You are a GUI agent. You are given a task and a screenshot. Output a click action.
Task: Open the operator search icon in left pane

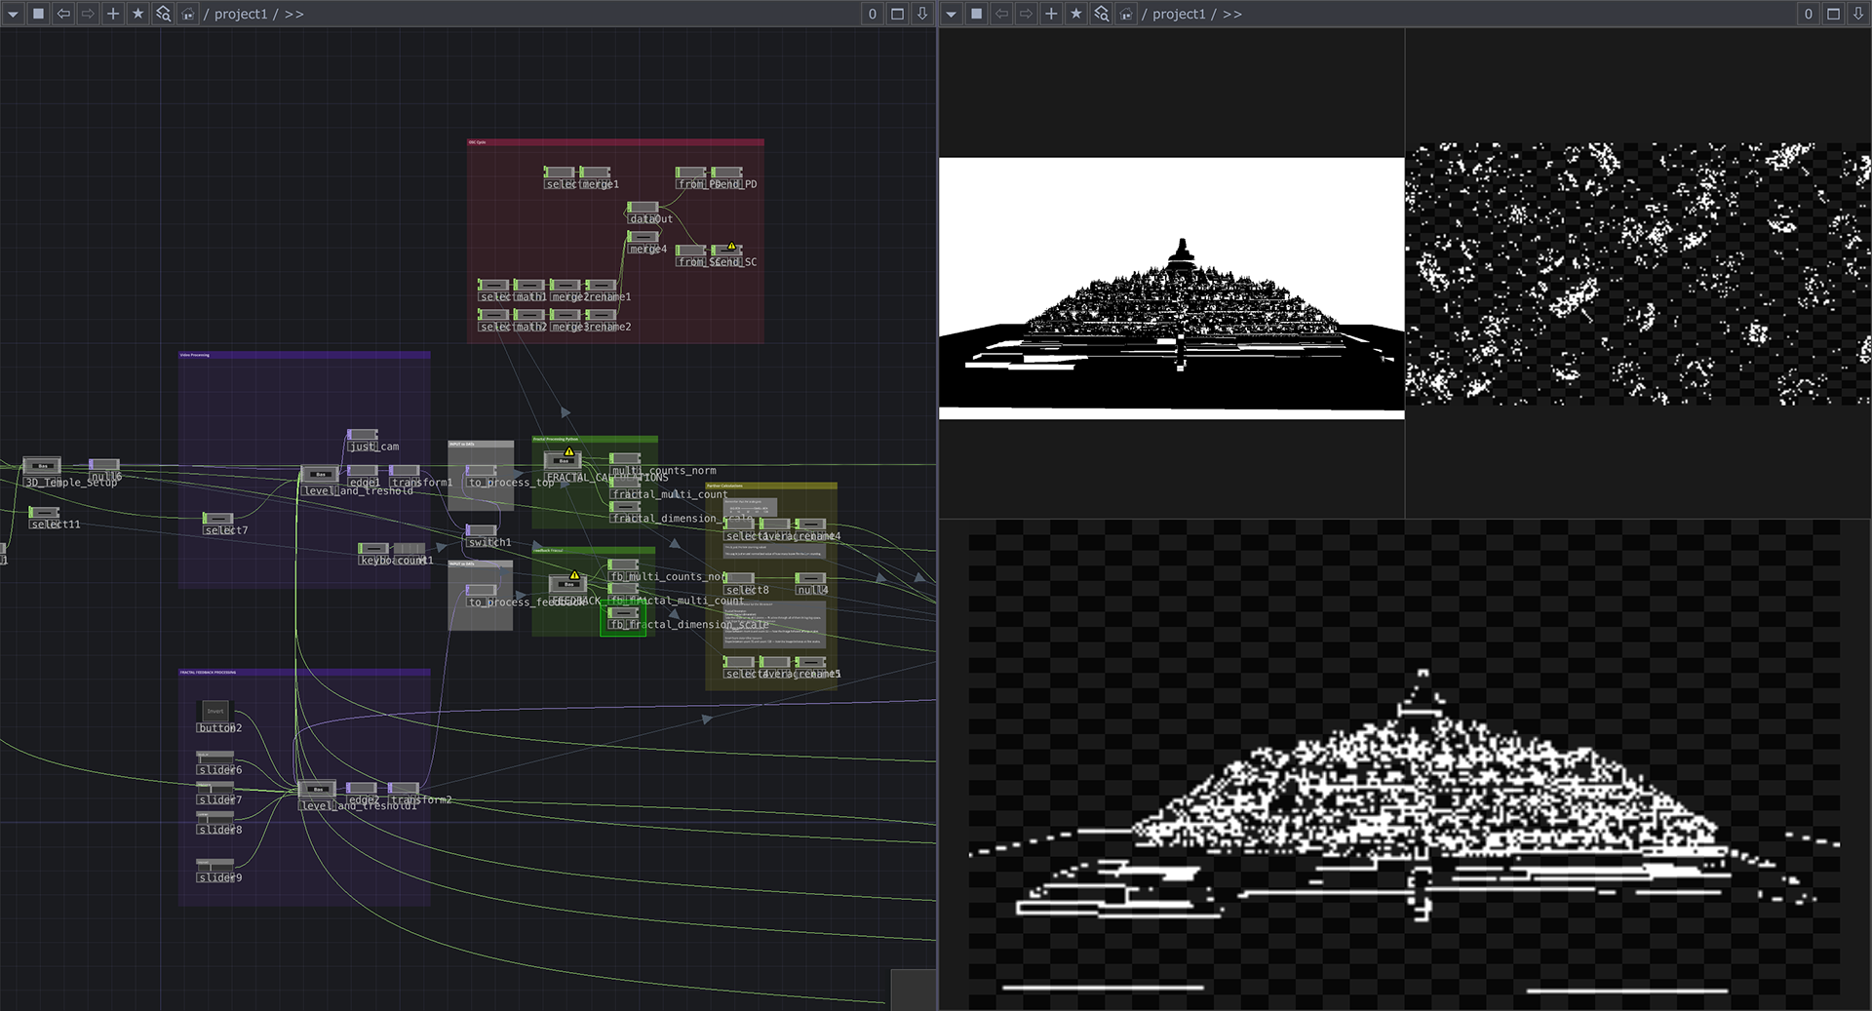pos(163,14)
